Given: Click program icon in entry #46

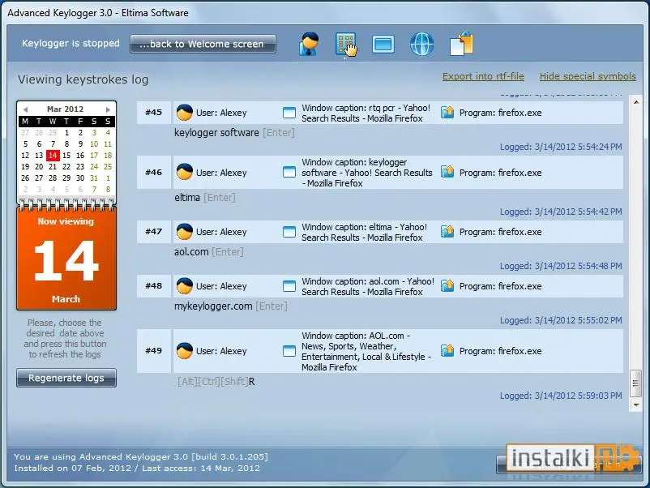Looking at the screenshot, I should (x=447, y=172).
